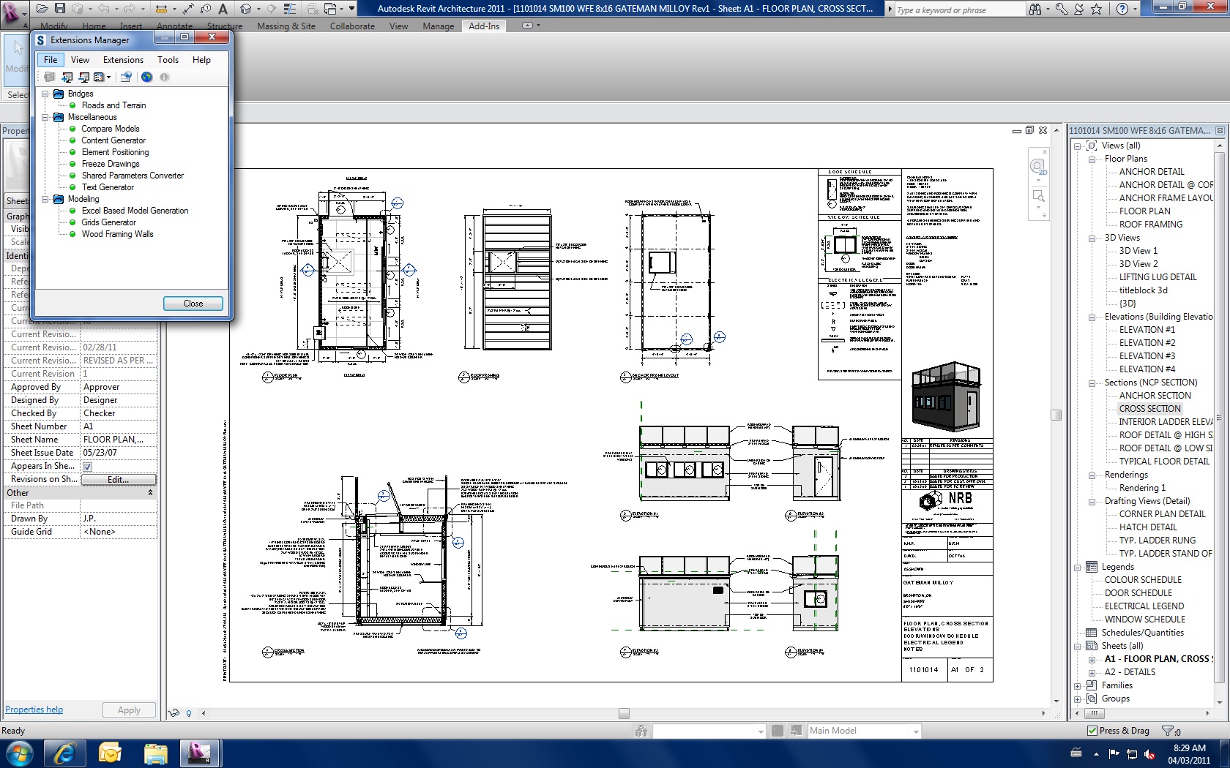This screenshot has width=1230, height=768.
Task: Click the Zoom Region icon on navigation bar
Action: pos(1038,196)
